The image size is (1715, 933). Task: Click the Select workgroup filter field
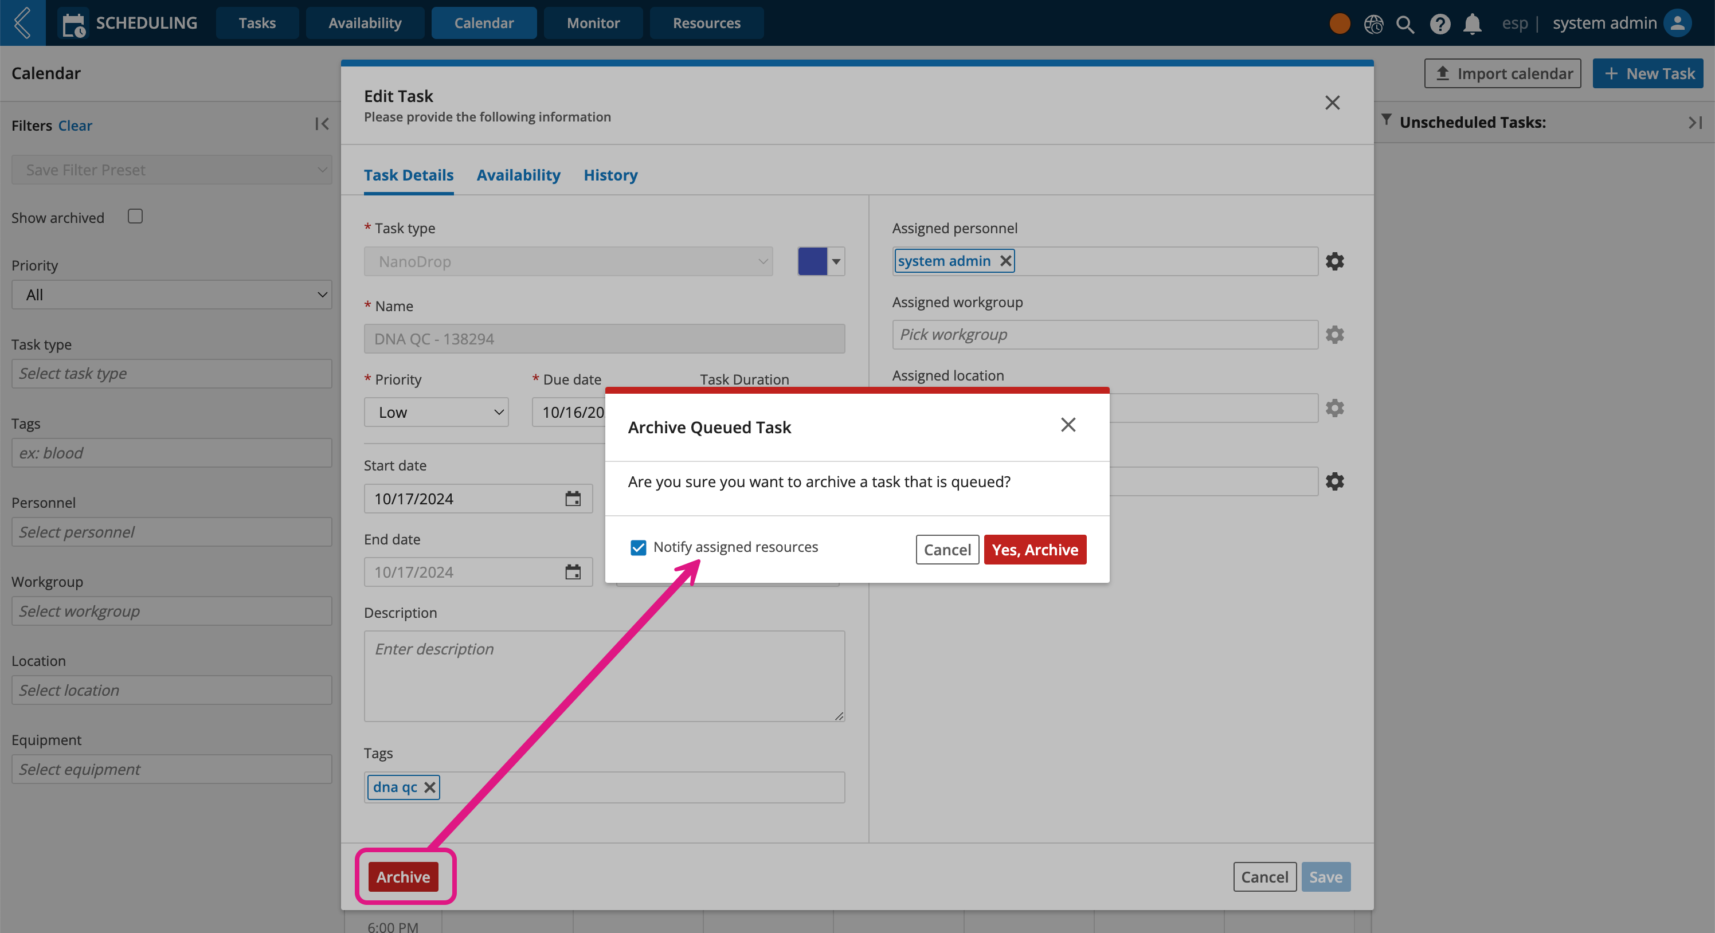coord(172,611)
